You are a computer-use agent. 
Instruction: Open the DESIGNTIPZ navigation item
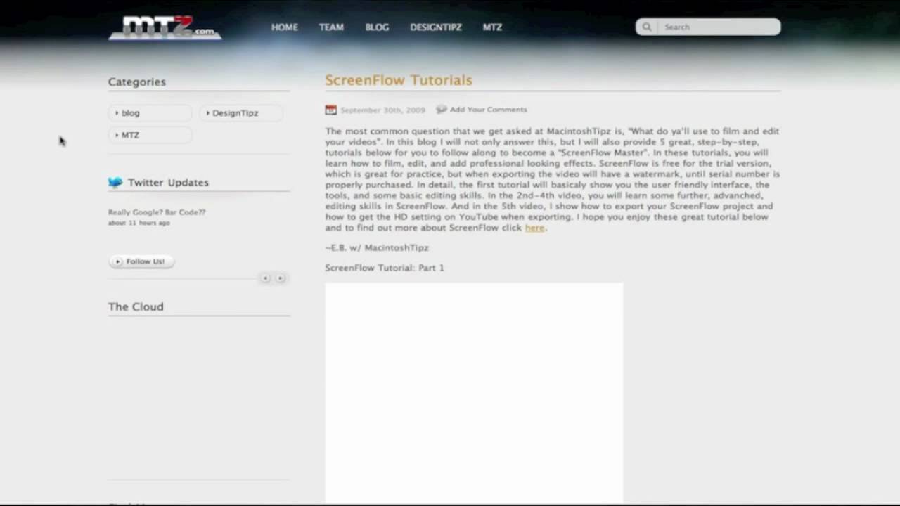(x=436, y=27)
